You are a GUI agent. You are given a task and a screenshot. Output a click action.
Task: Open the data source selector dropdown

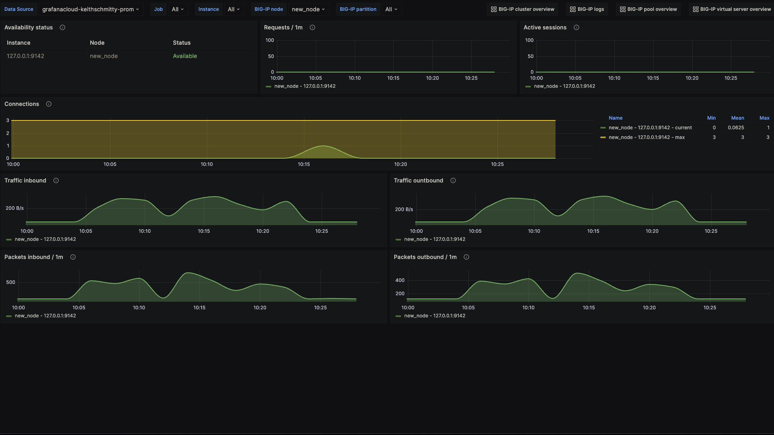91,9
